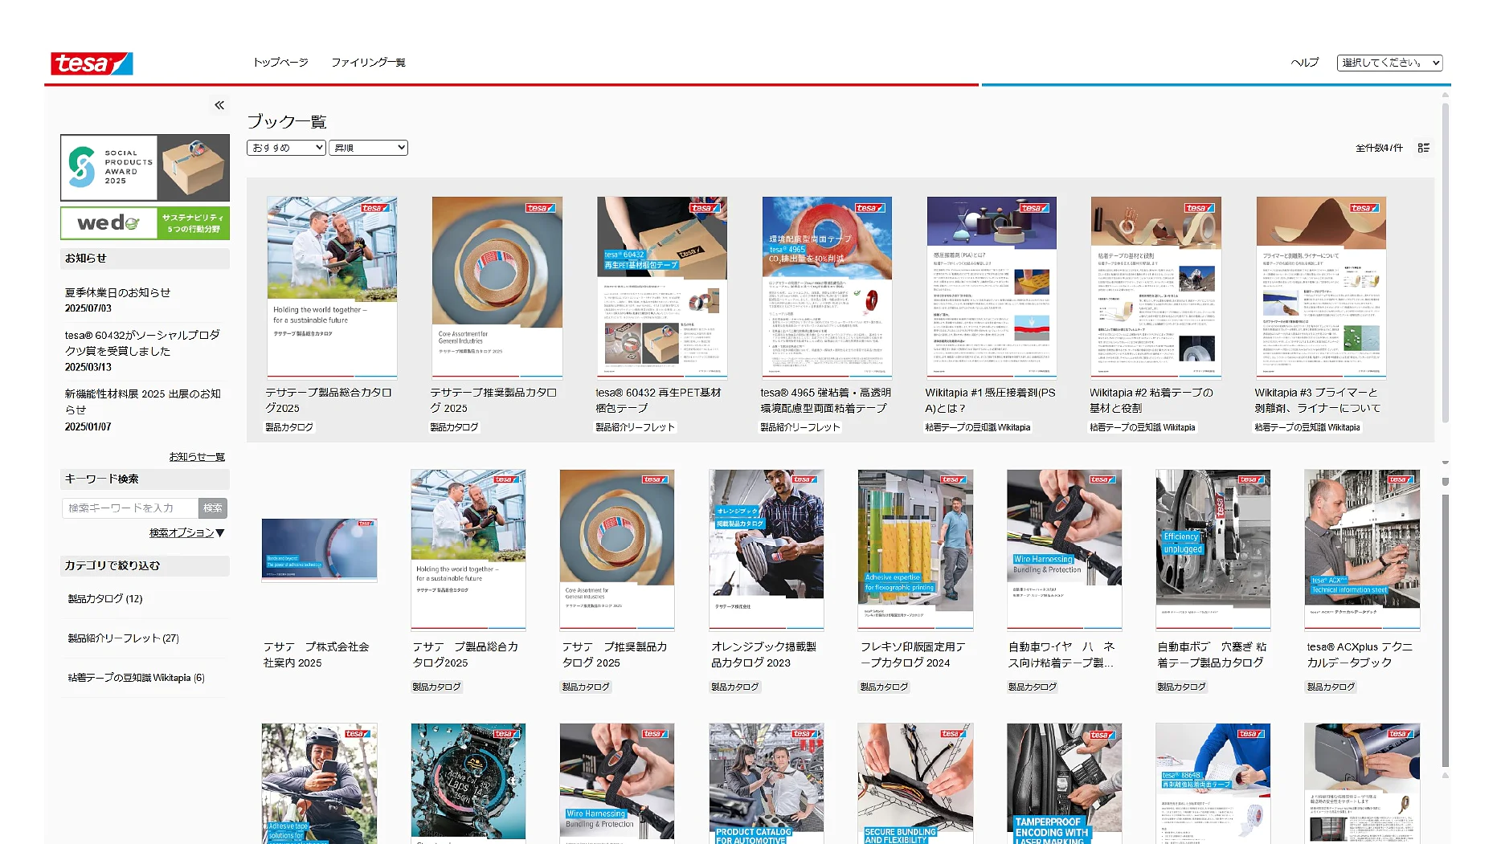Expand 検索オプション search options
This screenshot has width=1501, height=844.
pyautogui.click(x=186, y=533)
